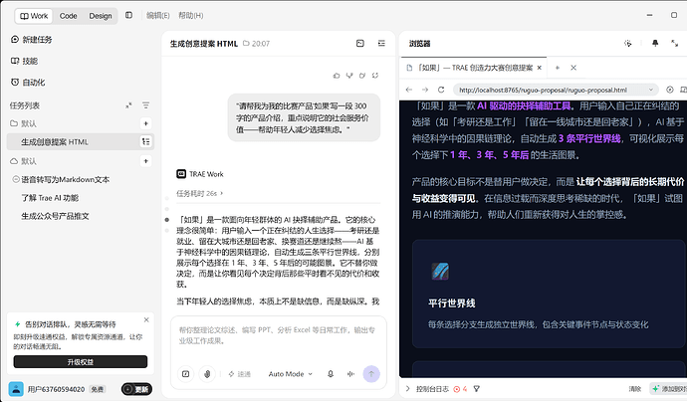The width and height of the screenshot is (687, 402).
Task: Copy the message with the copy icon
Action: 362,76
